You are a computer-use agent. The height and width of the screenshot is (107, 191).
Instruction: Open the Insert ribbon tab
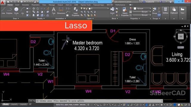coord(17,5)
